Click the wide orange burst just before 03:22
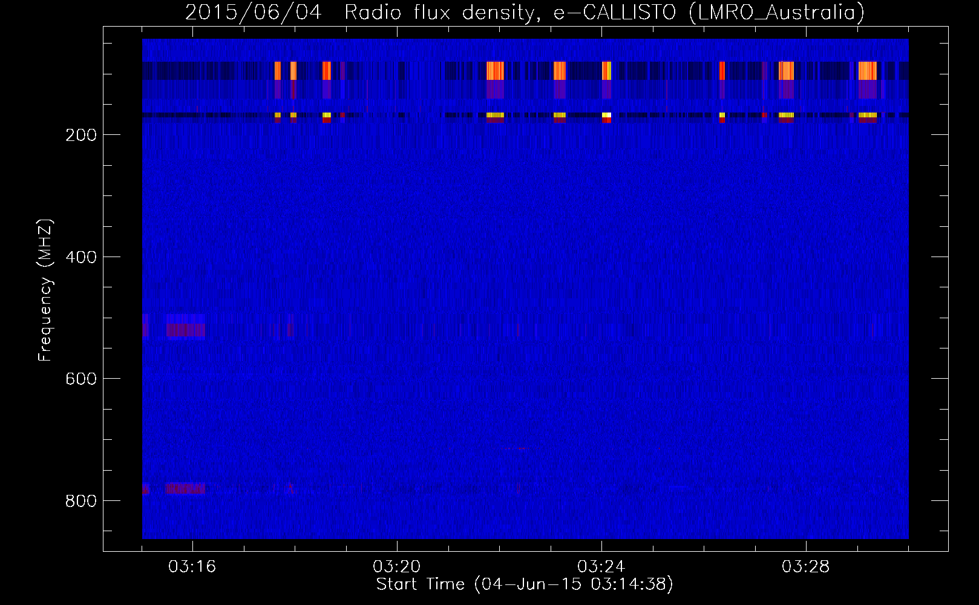 (496, 71)
